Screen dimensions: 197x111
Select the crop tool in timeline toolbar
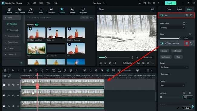pyautogui.click(x=48, y=70)
